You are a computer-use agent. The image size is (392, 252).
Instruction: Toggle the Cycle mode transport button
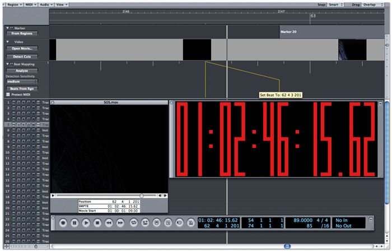134,222
